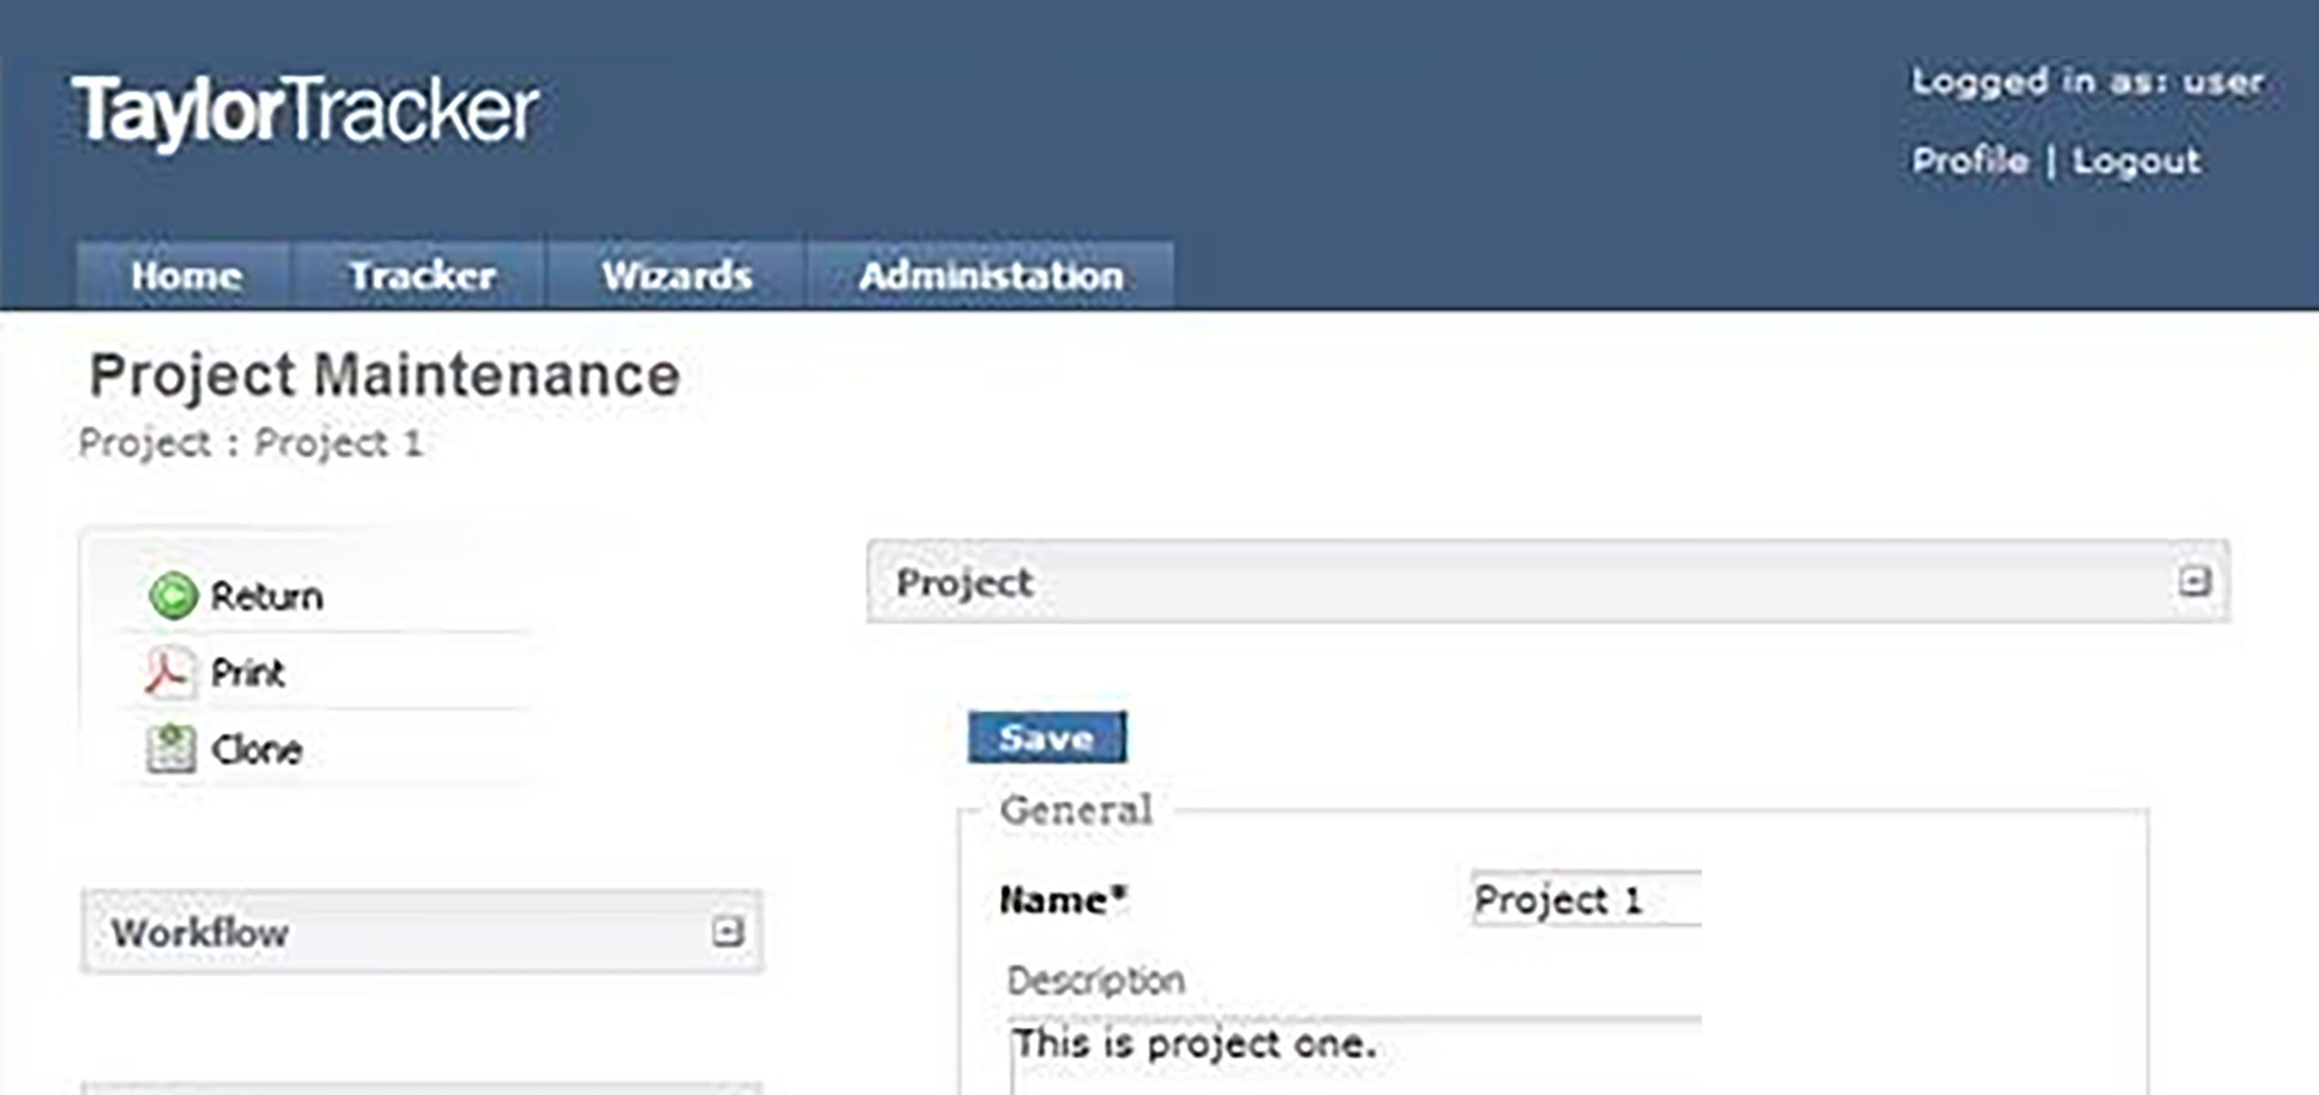
Task: Open the Home tab
Action: click(x=185, y=276)
